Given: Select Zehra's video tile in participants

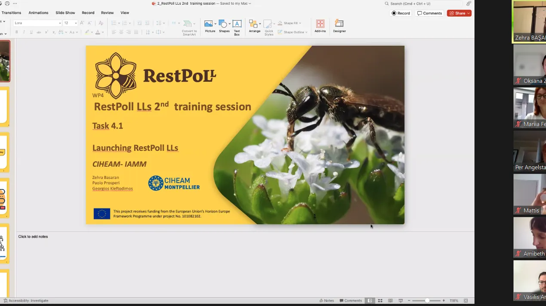Looking at the screenshot, I should (x=529, y=21).
